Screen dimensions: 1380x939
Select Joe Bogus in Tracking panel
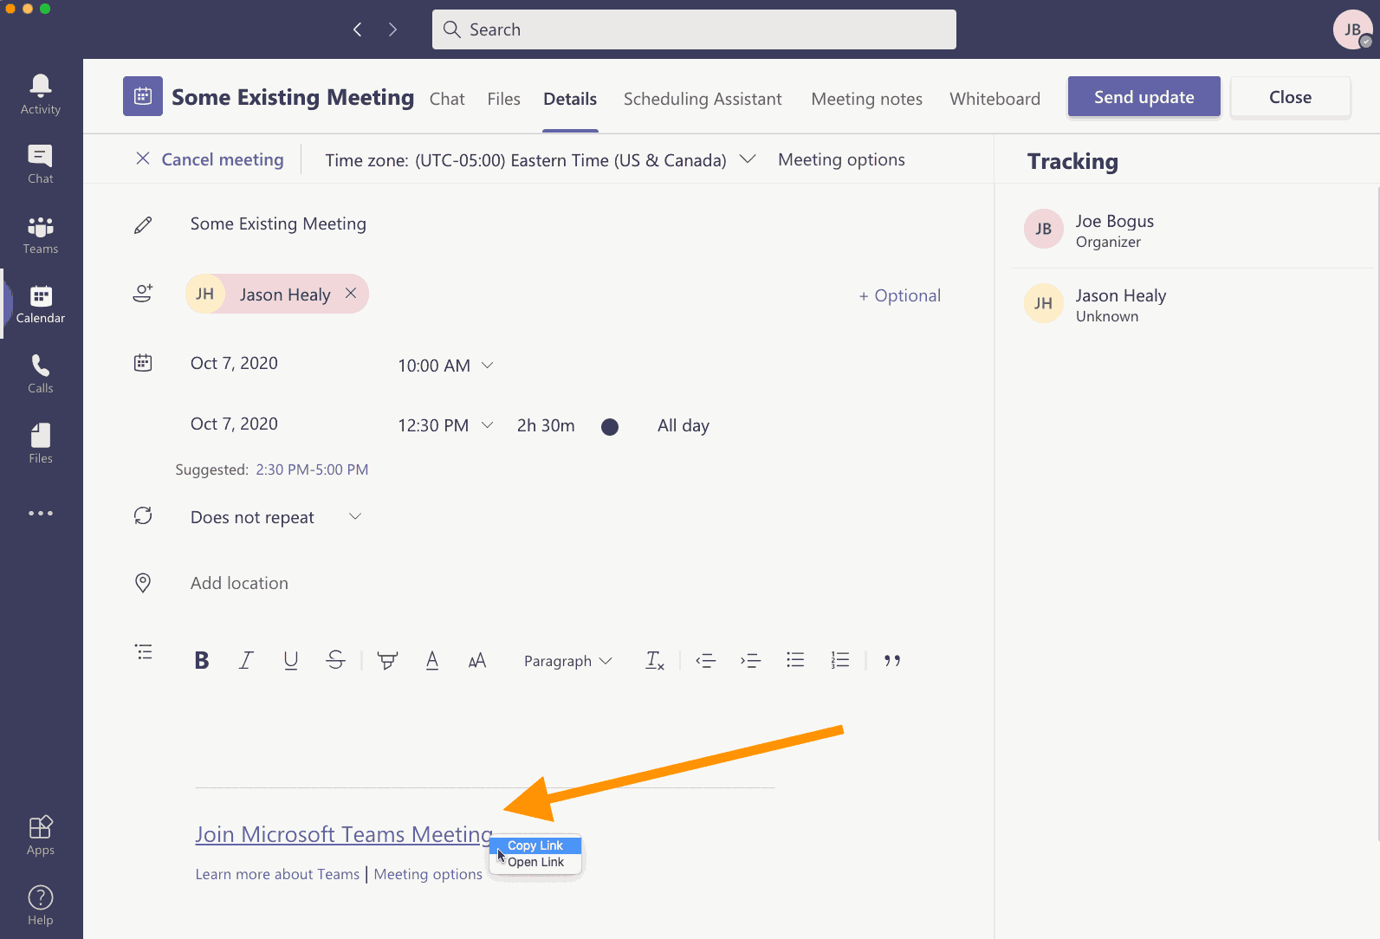[1192, 230]
